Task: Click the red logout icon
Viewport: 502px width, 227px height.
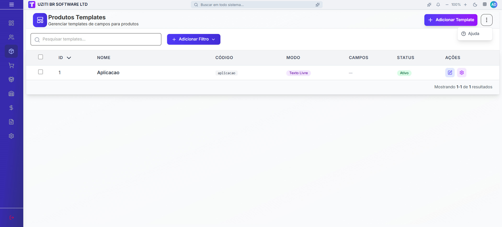Action: click(x=12, y=218)
